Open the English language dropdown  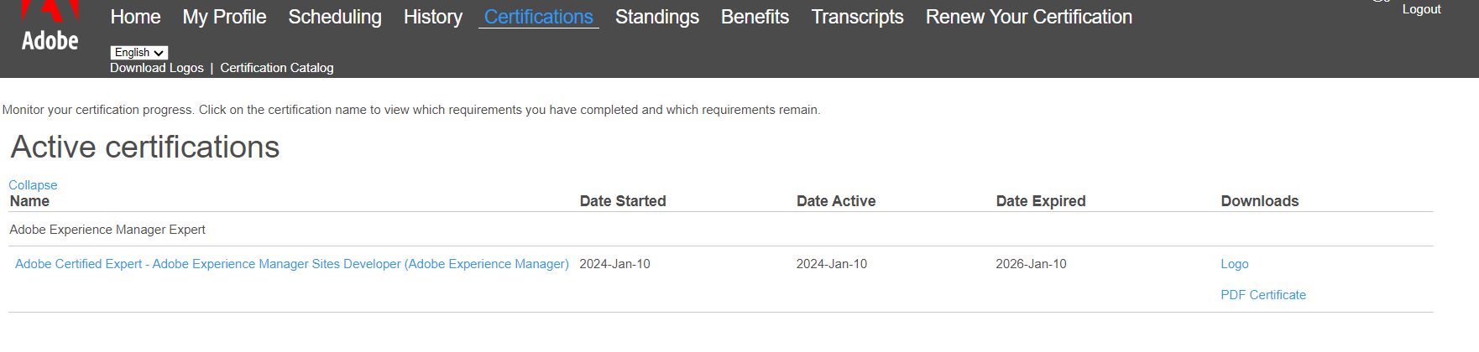pos(138,53)
